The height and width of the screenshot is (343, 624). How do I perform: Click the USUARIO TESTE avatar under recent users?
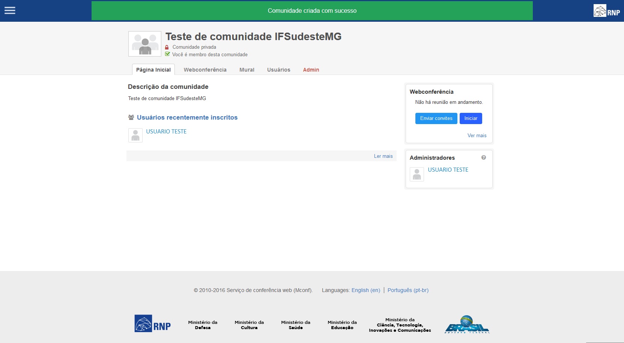pos(135,135)
